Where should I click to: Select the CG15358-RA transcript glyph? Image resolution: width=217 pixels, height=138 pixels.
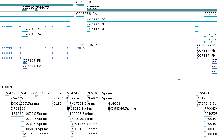click(80, 16)
